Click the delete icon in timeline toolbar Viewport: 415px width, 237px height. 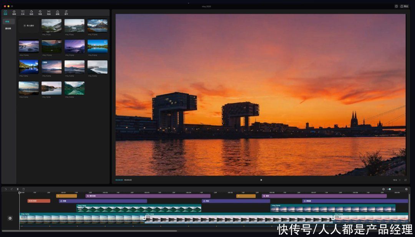(23, 189)
